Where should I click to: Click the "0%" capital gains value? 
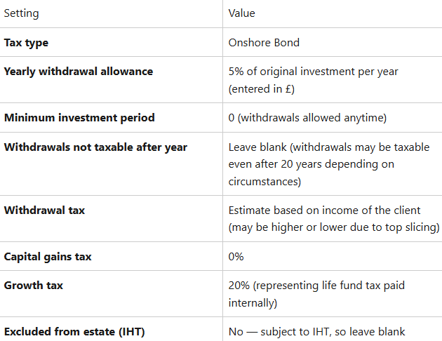point(236,257)
